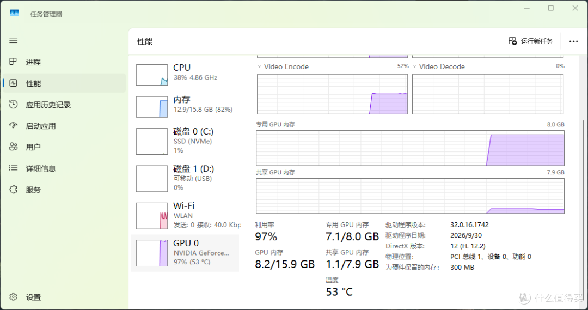This screenshot has height=310, width=588.
Task: Open the hamburger navigation menu
Action: pos(13,40)
